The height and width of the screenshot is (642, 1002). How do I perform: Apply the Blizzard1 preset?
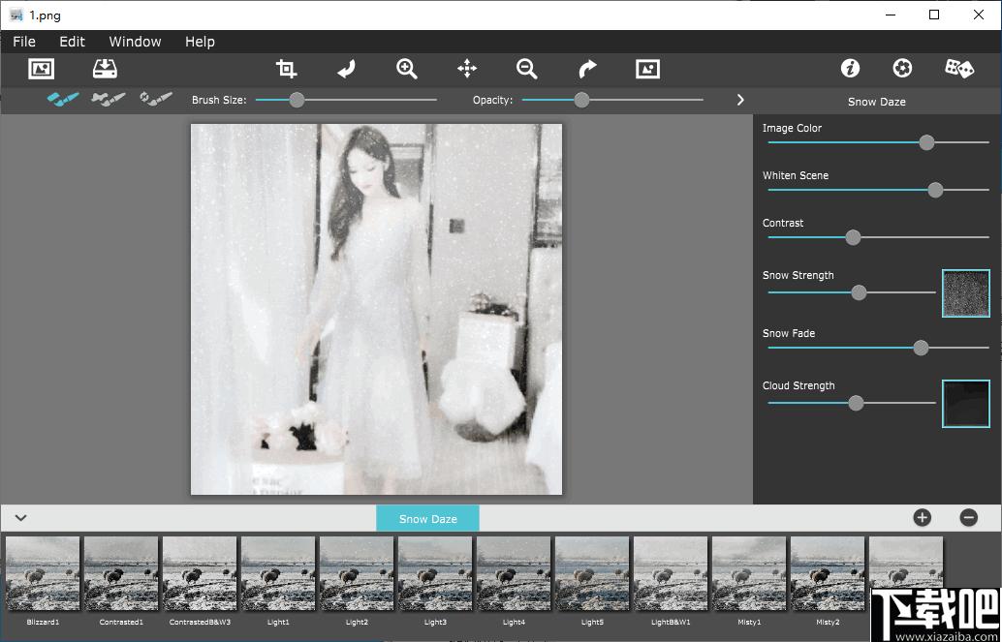pyautogui.click(x=43, y=574)
